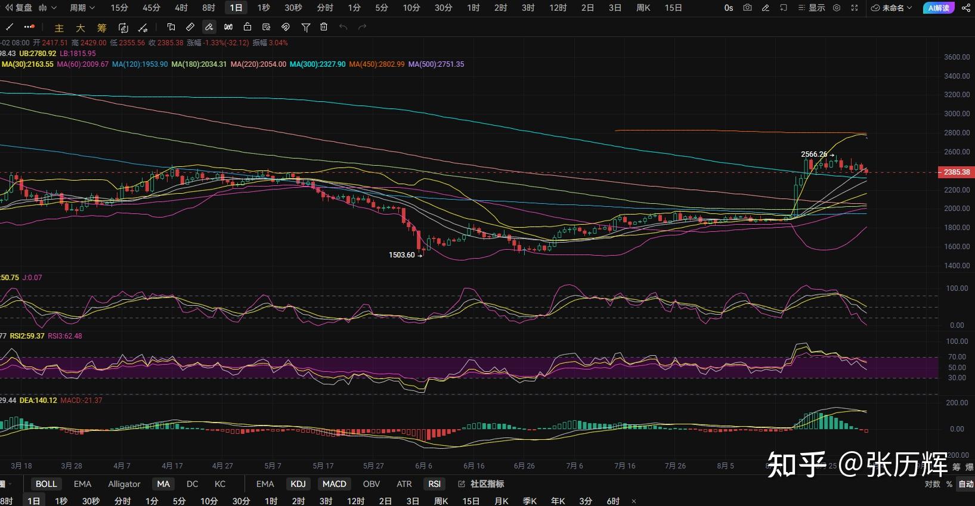Click the camera screenshot icon
This screenshot has height=506, width=975.
click(747, 8)
